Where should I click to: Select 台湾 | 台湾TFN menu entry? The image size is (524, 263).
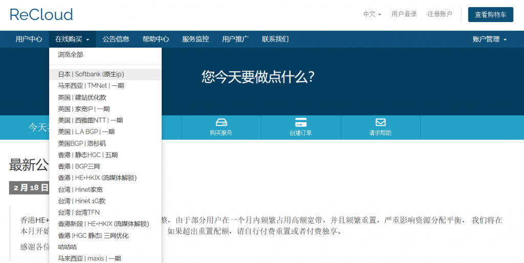coord(105,212)
